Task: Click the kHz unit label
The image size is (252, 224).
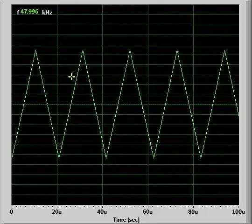Action: (x=47, y=13)
